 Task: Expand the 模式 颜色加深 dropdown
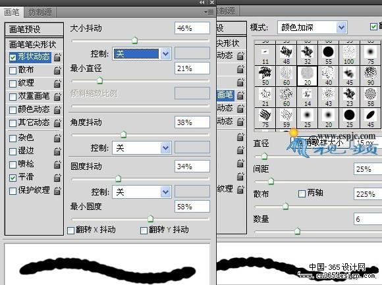pos(312,28)
